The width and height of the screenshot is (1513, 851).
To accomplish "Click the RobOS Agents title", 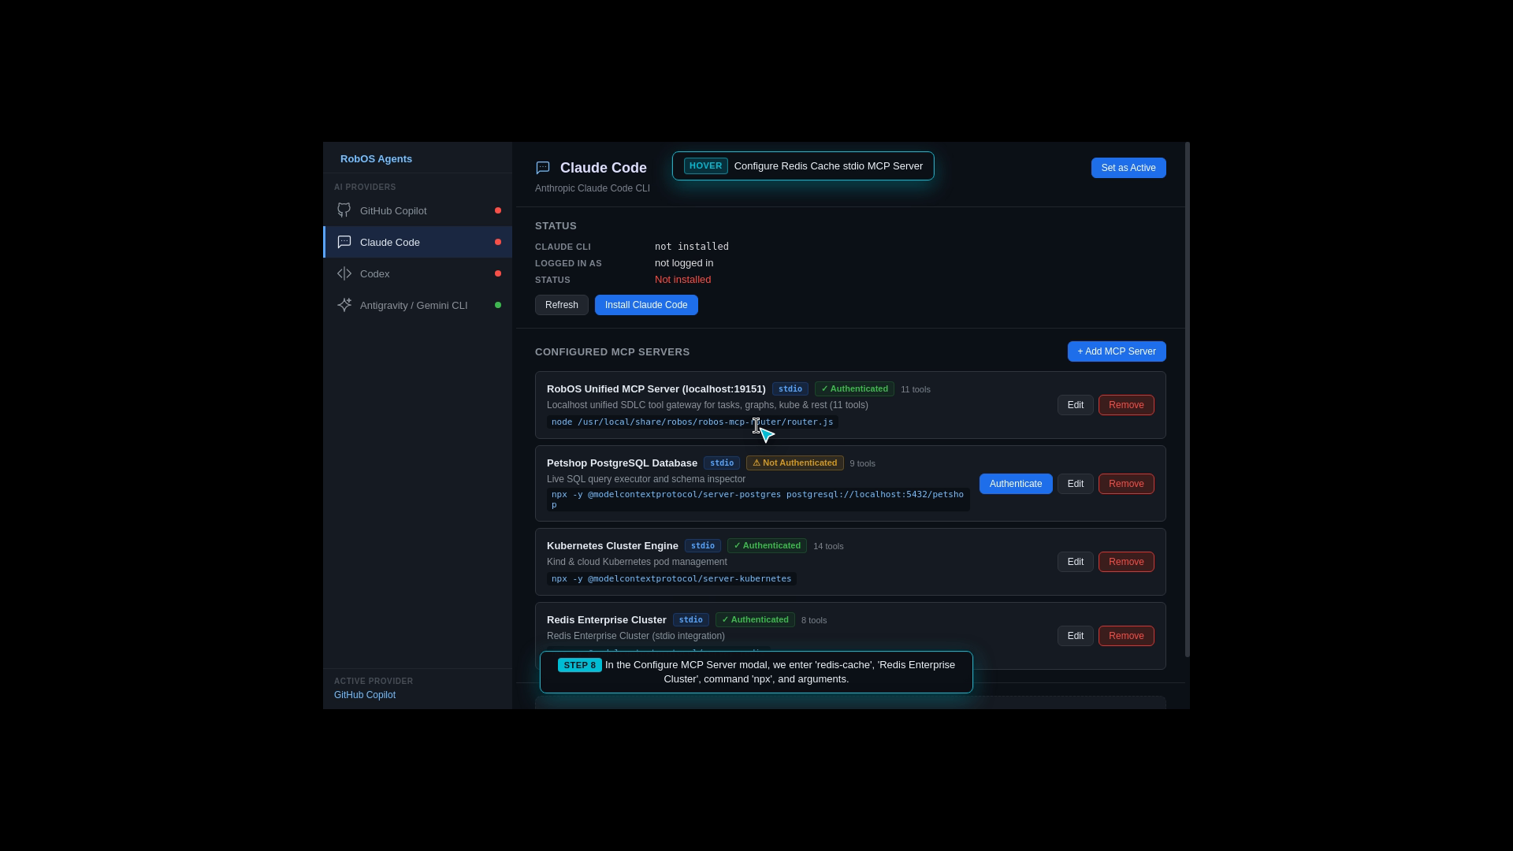I will tap(376, 159).
